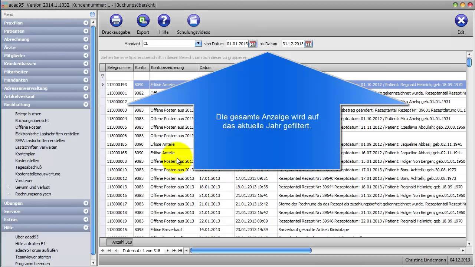Viewport: 475px width, 267px height.
Task: Collapse the Buchhaltung menu section
Action: pos(86,105)
